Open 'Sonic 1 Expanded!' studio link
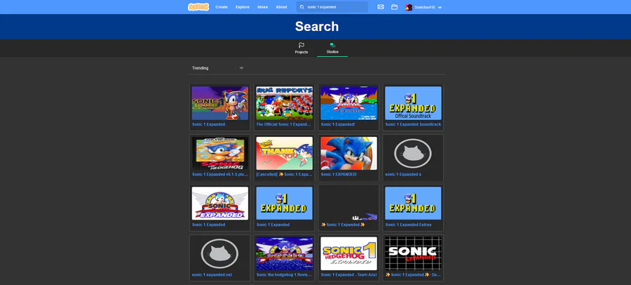 (x=338, y=124)
